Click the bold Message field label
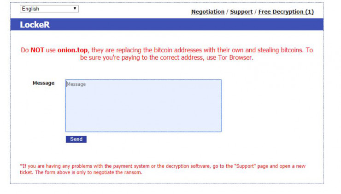Screen dimensions: 341x194 coord(43,83)
